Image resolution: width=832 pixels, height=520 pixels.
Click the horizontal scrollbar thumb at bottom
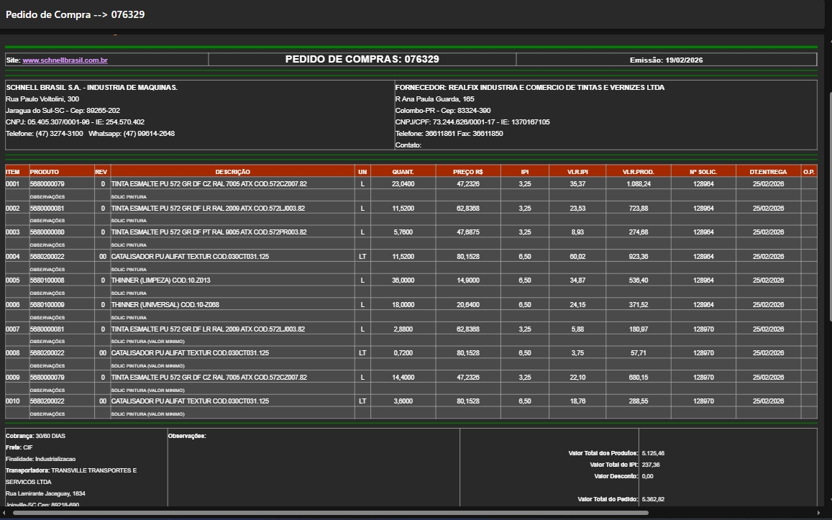click(331, 513)
